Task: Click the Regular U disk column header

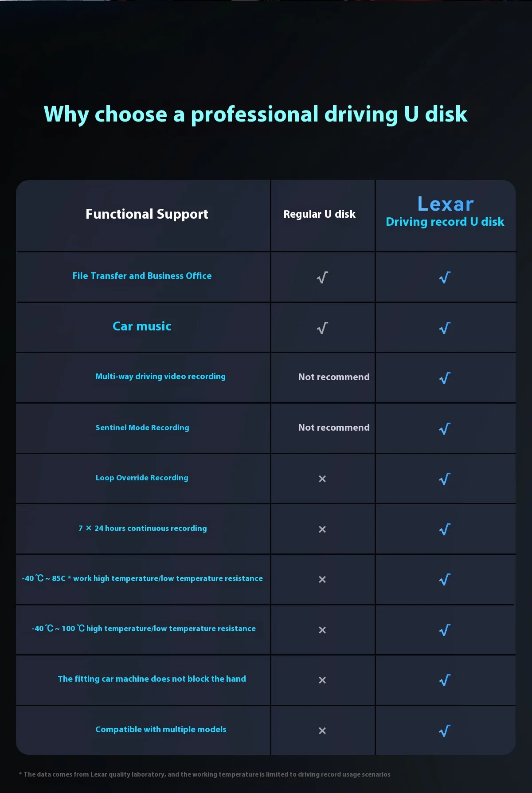Action: [319, 214]
